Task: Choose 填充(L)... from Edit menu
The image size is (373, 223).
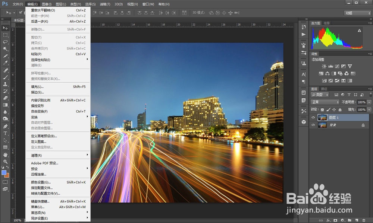Action: 58,87
